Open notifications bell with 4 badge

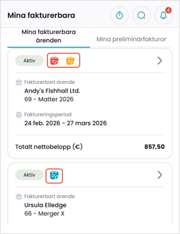[x=163, y=16]
